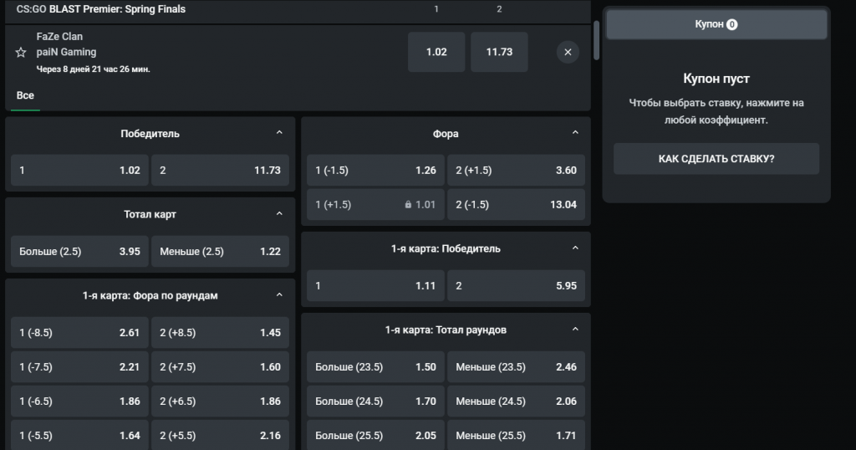Collapse 1-я карта: Тотал раундов section
The image size is (856, 450).
point(575,330)
